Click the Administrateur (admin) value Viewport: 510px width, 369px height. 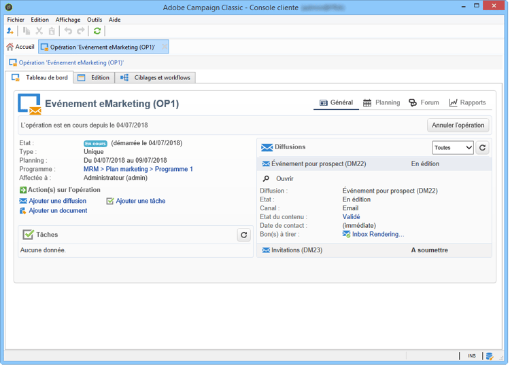click(116, 178)
